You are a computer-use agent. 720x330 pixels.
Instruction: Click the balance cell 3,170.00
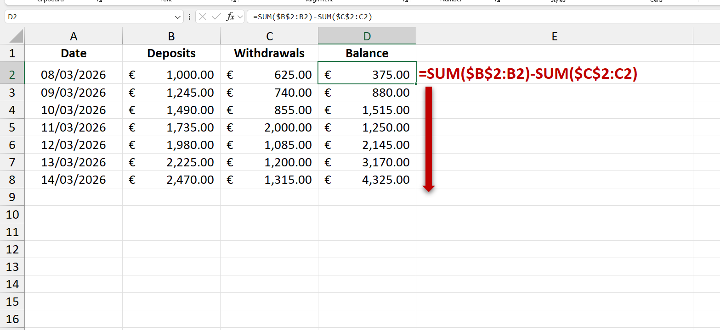[367, 162]
